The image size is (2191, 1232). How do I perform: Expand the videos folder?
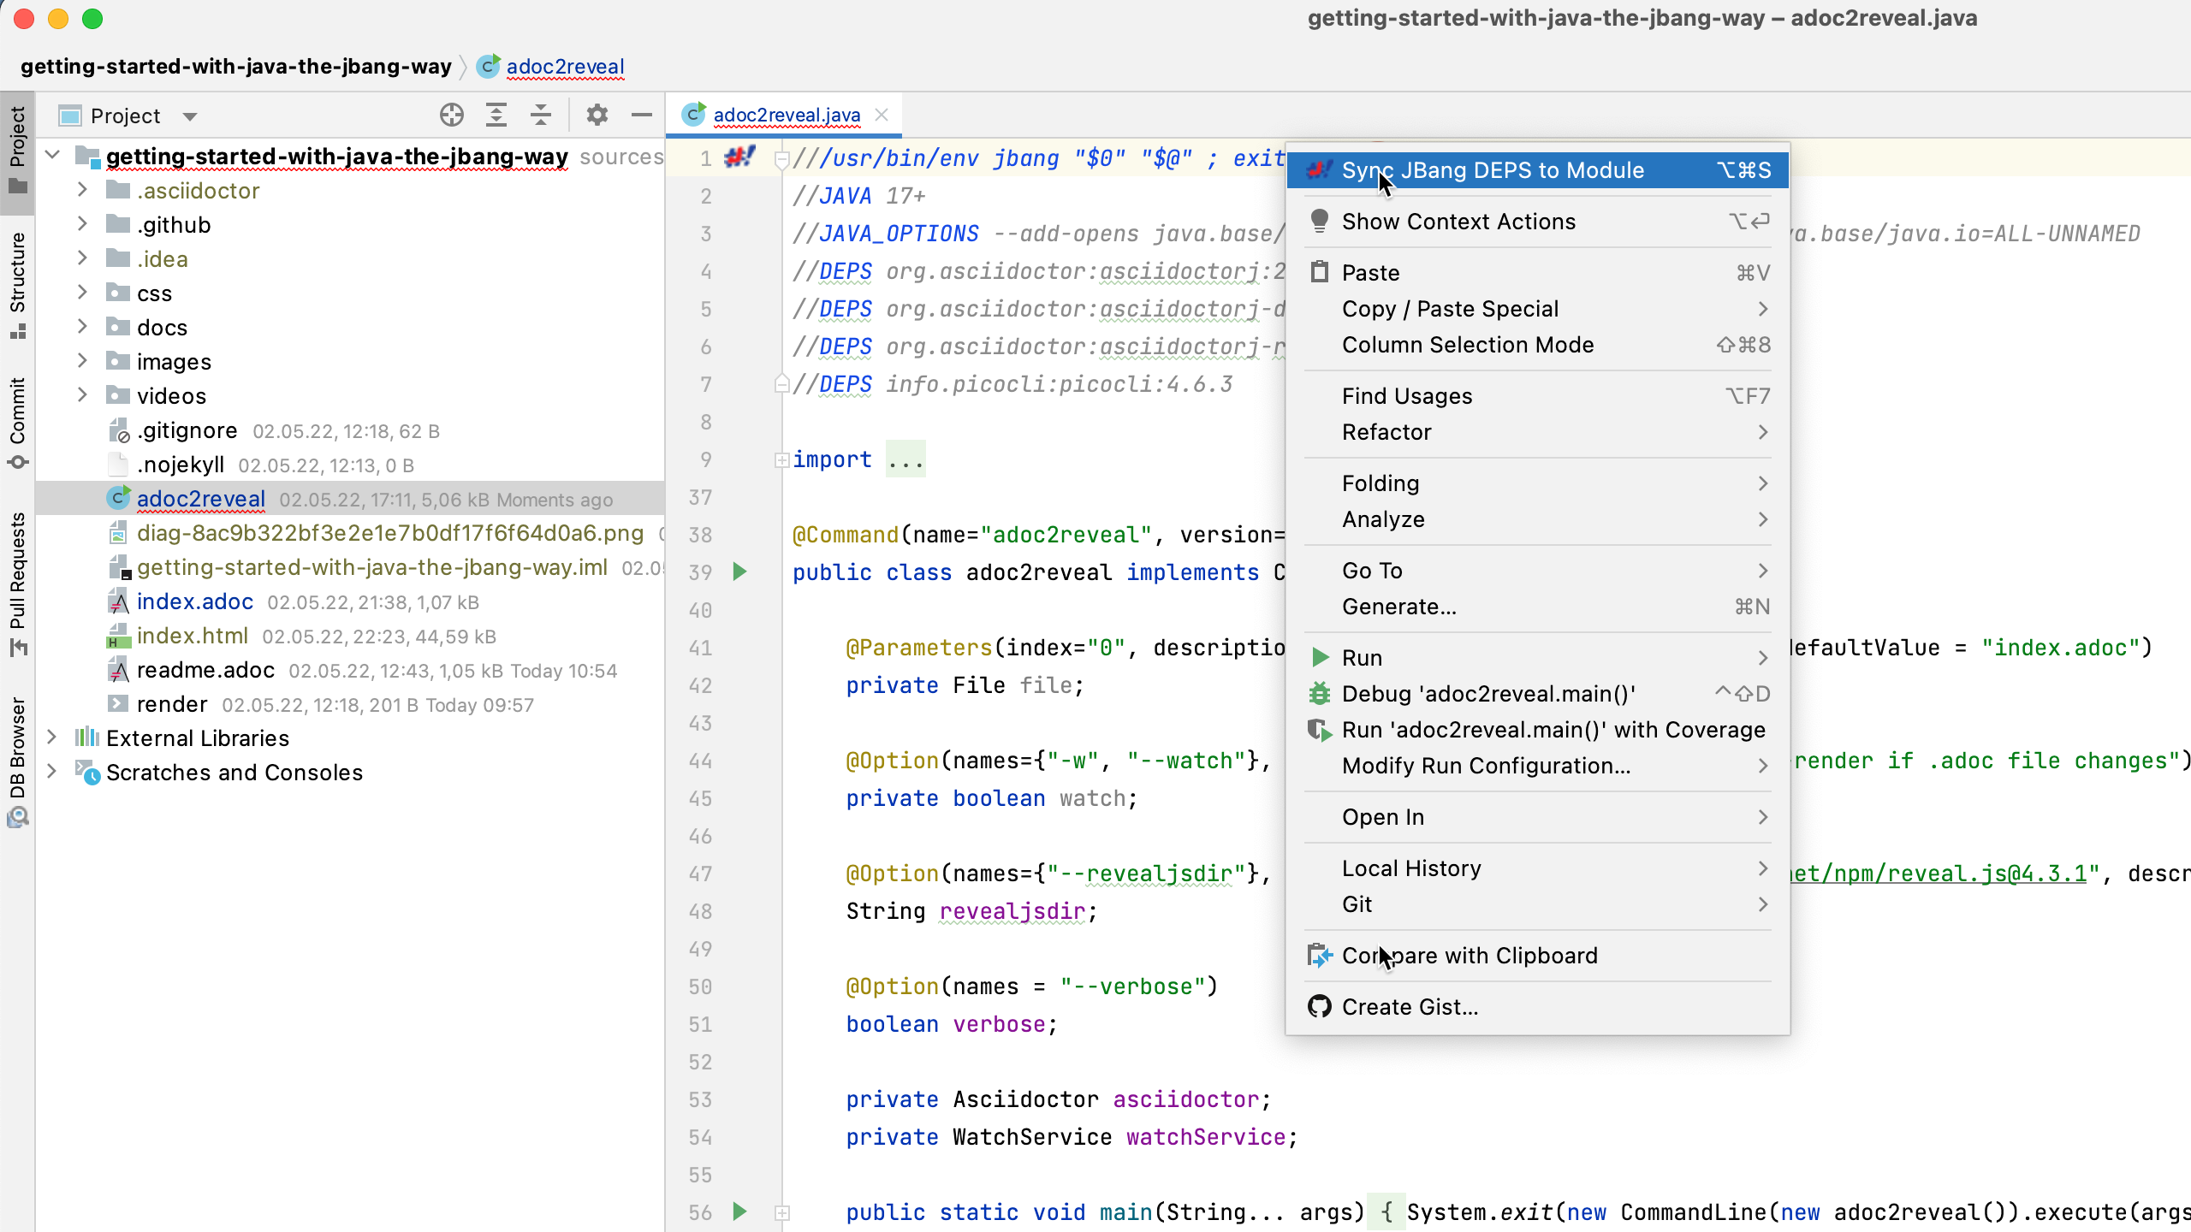click(x=82, y=395)
